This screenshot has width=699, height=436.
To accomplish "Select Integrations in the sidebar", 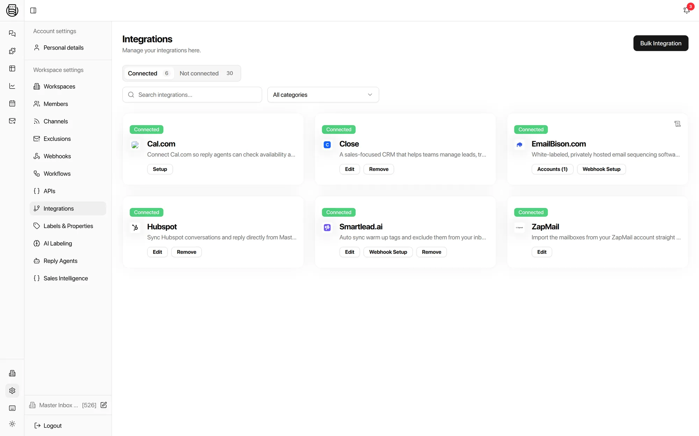I will pos(68,209).
